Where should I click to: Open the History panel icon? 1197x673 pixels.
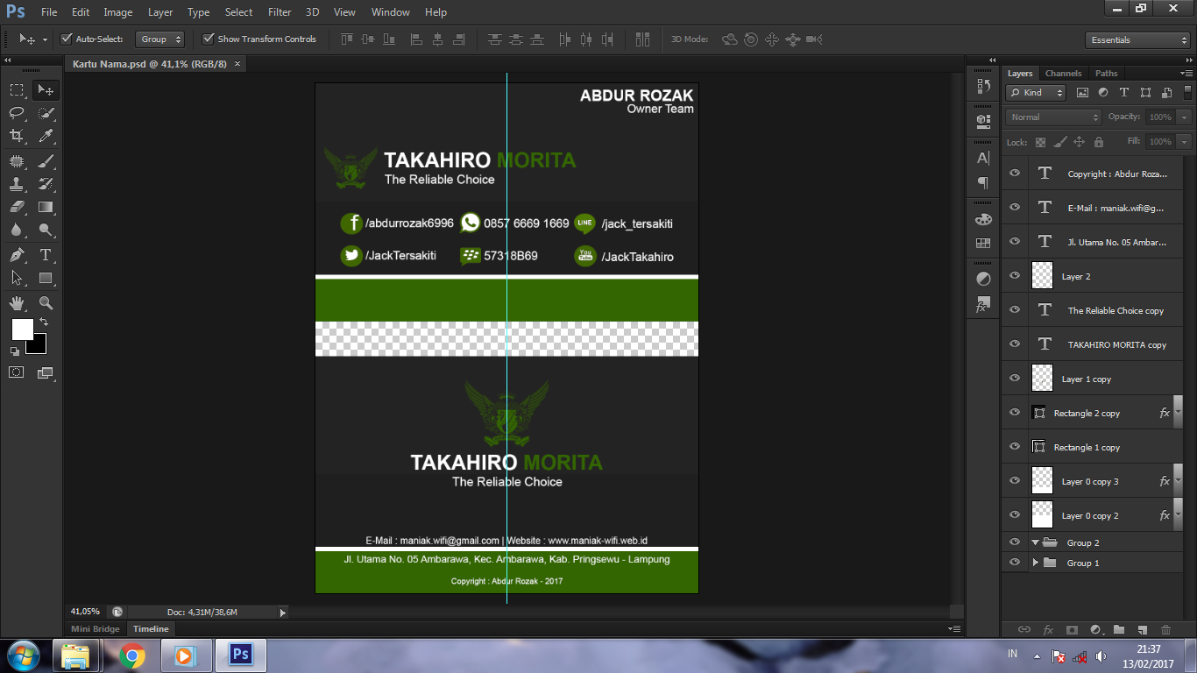983,86
